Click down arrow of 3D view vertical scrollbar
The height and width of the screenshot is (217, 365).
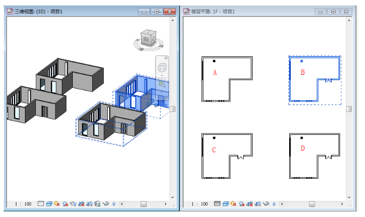pyautogui.click(x=173, y=198)
